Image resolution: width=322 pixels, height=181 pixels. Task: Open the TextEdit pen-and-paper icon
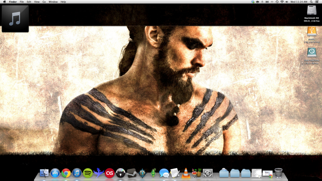pyautogui.click(x=175, y=173)
